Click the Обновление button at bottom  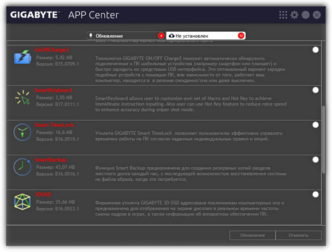[253, 235]
